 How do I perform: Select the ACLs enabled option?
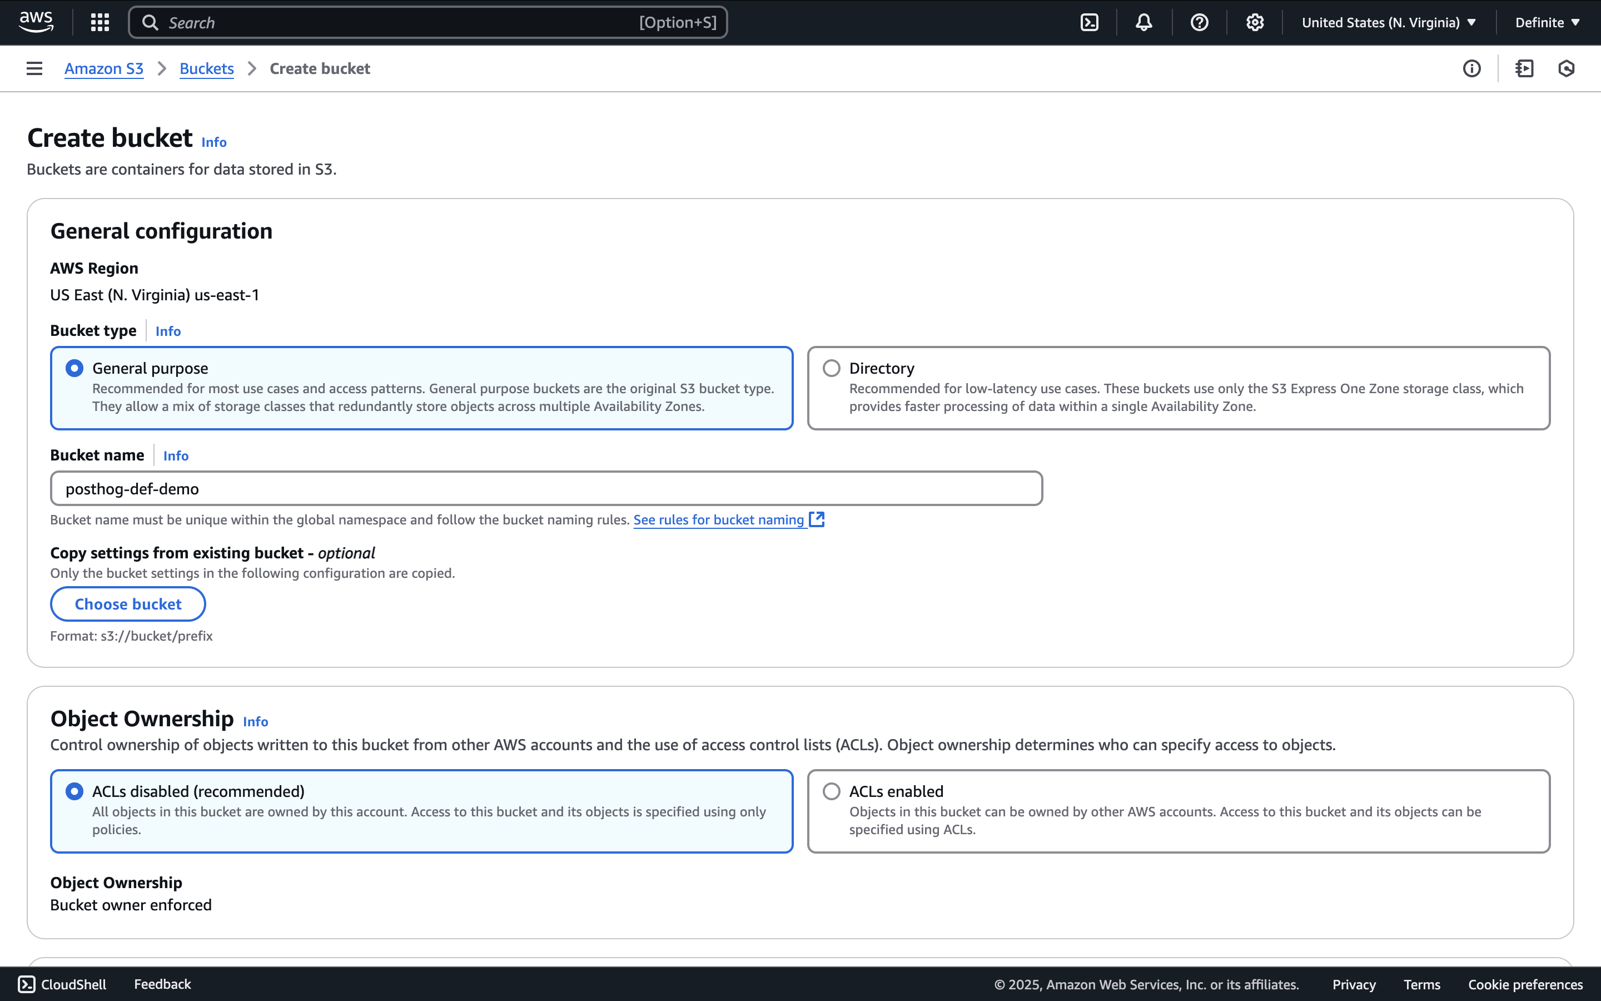pyautogui.click(x=832, y=791)
